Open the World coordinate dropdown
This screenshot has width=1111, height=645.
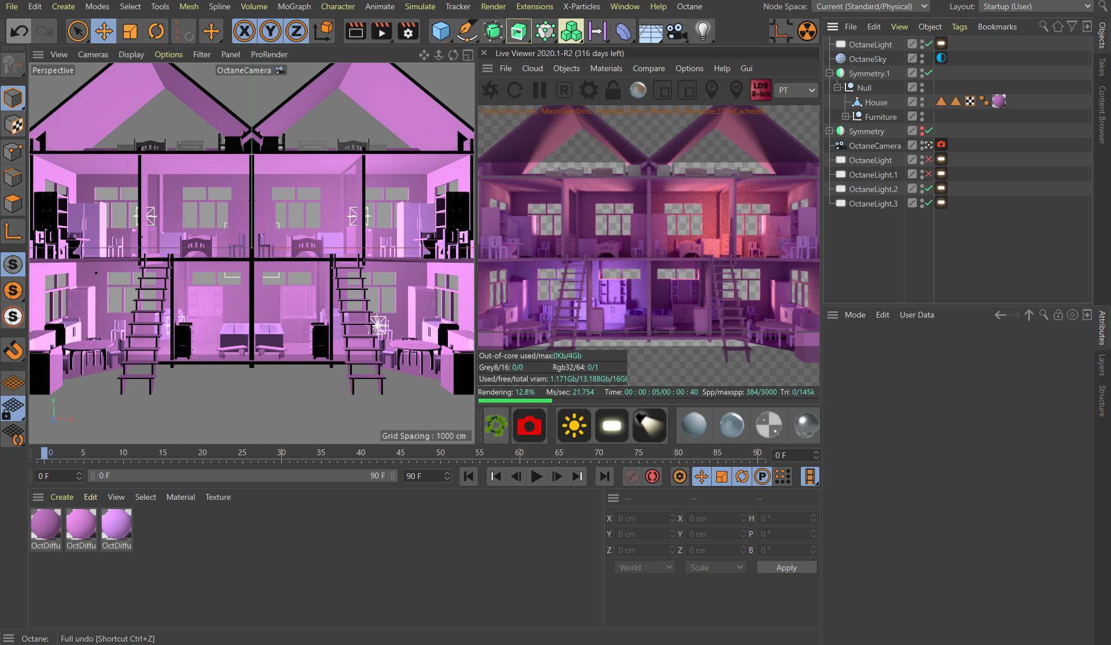[645, 567]
